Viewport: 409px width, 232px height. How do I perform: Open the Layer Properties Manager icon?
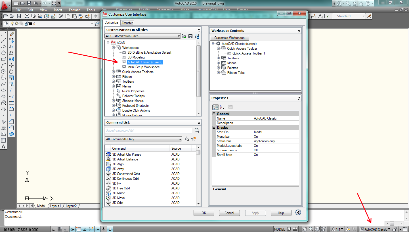(x=5, y=24)
